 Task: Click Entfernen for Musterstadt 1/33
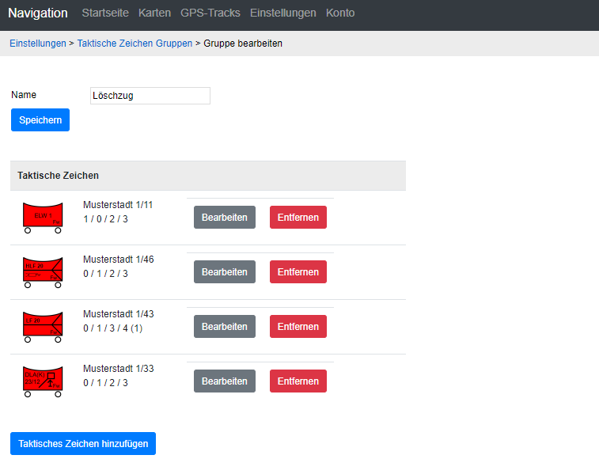tap(298, 381)
